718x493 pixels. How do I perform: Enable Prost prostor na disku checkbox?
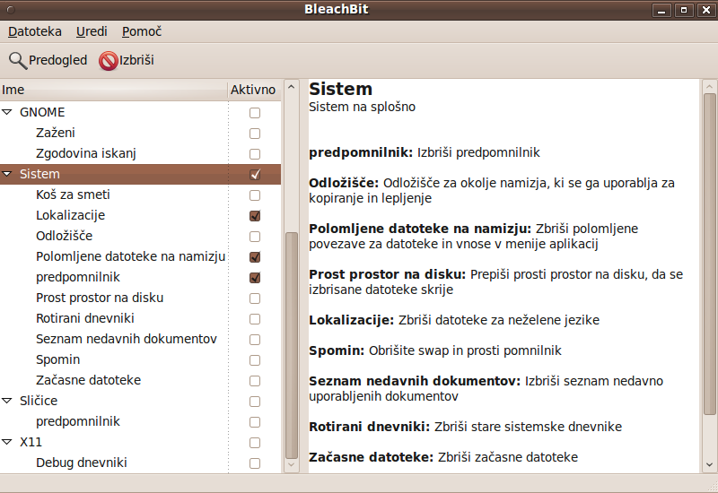pyautogui.click(x=255, y=298)
